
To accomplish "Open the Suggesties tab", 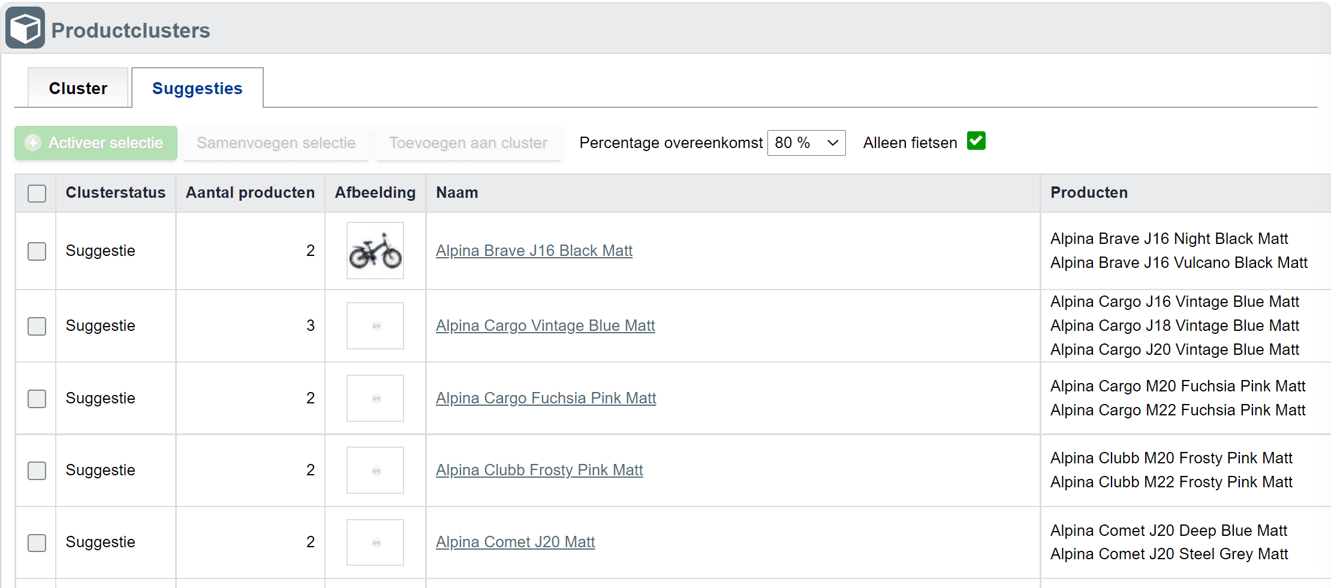I will click(x=197, y=88).
